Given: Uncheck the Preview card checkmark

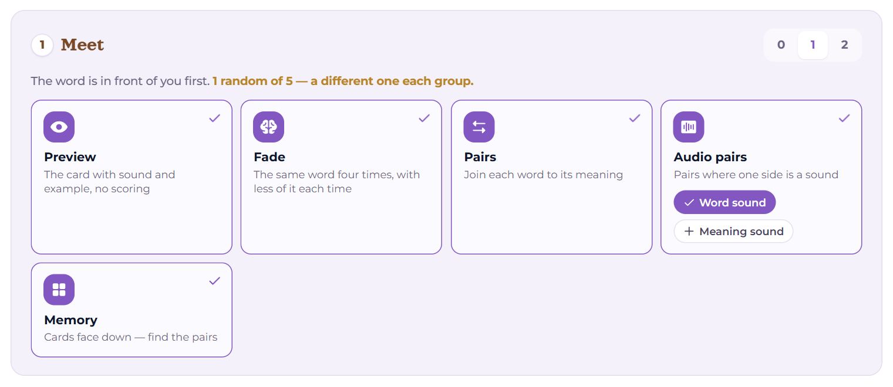Looking at the screenshot, I should click(x=215, y=118).
